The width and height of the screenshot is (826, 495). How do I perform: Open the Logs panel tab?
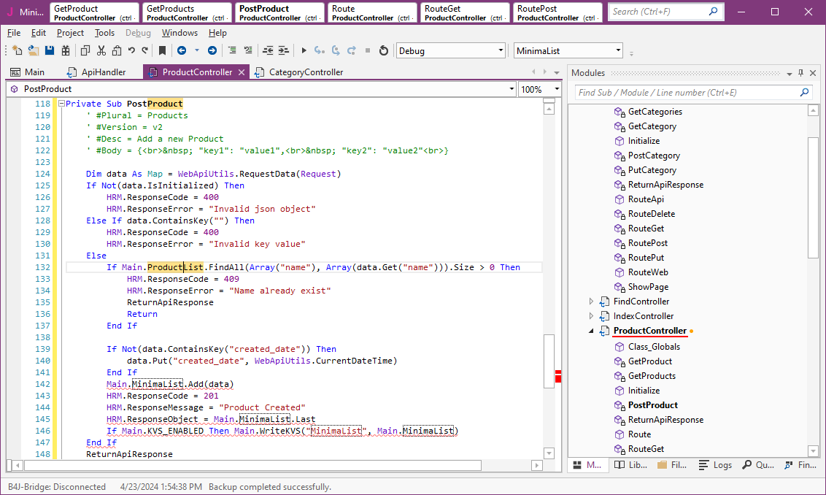(714, 465)
